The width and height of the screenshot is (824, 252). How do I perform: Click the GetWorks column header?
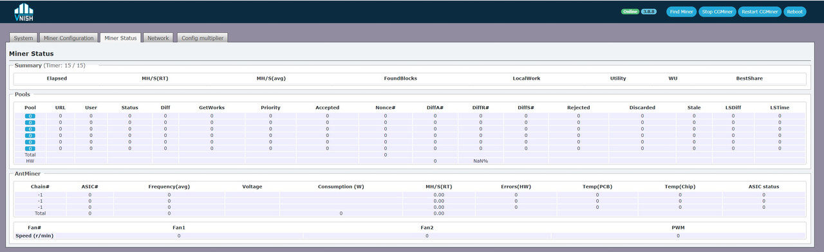(212, 107)
